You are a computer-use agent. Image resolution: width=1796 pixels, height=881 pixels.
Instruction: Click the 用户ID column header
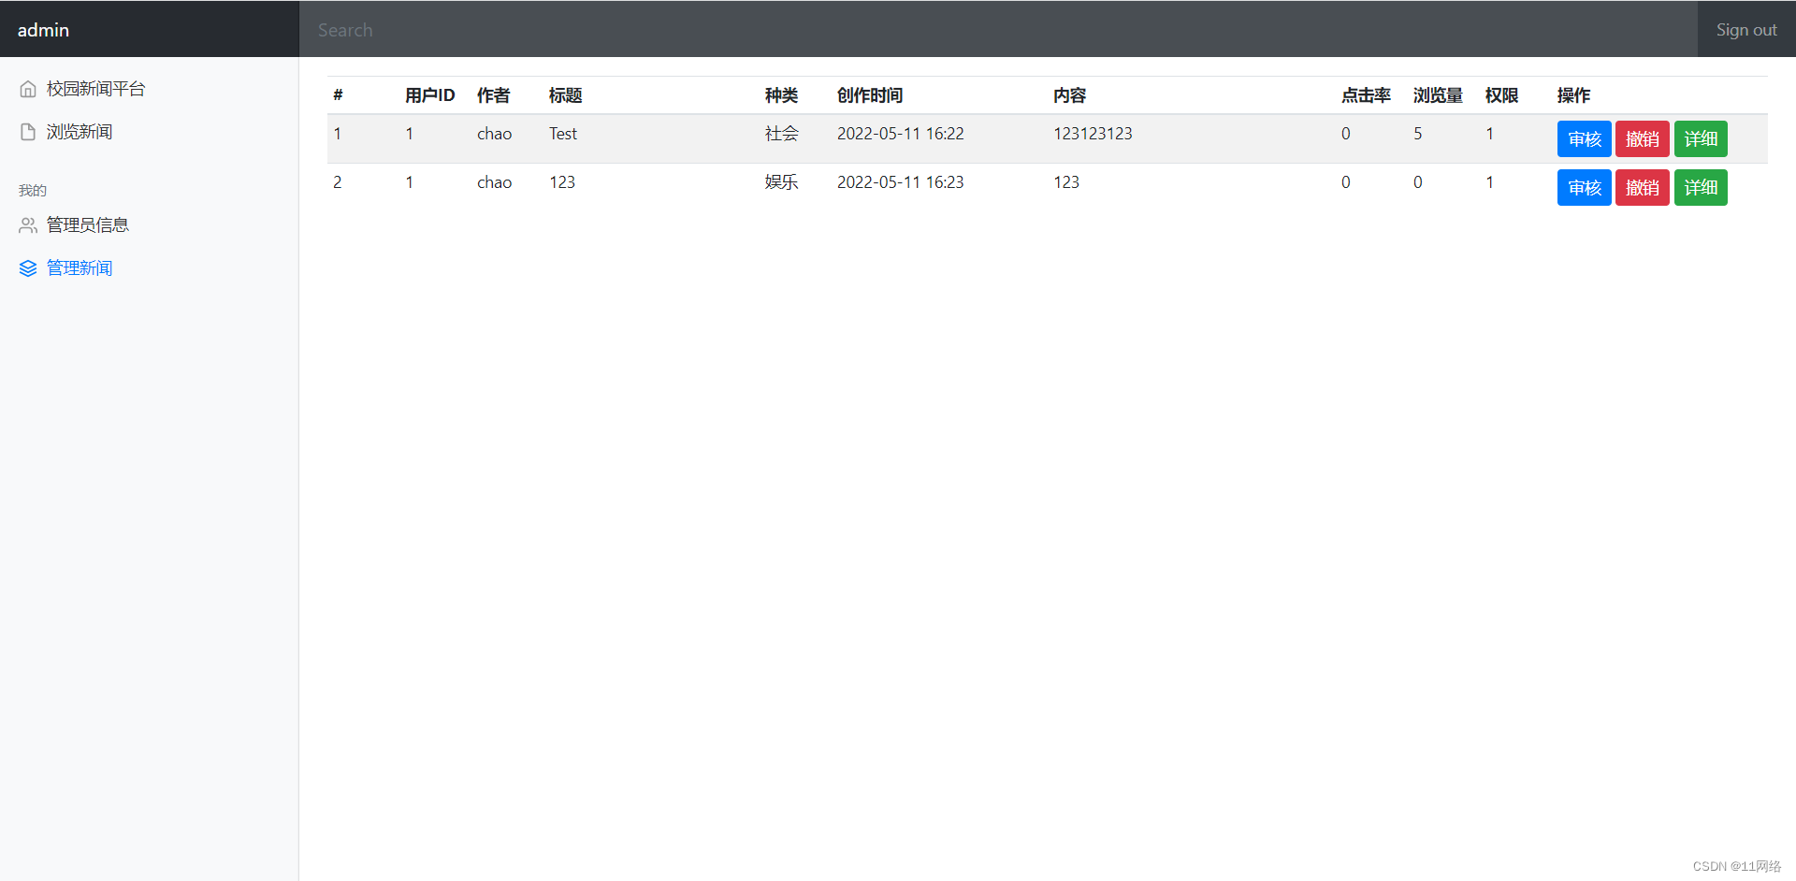coord(429,95)
